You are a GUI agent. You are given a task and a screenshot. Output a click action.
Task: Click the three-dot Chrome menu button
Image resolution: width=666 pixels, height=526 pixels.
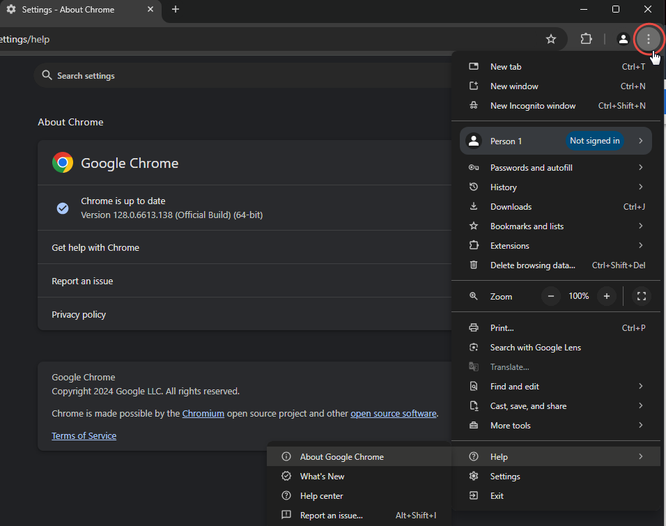click(649, 39)
